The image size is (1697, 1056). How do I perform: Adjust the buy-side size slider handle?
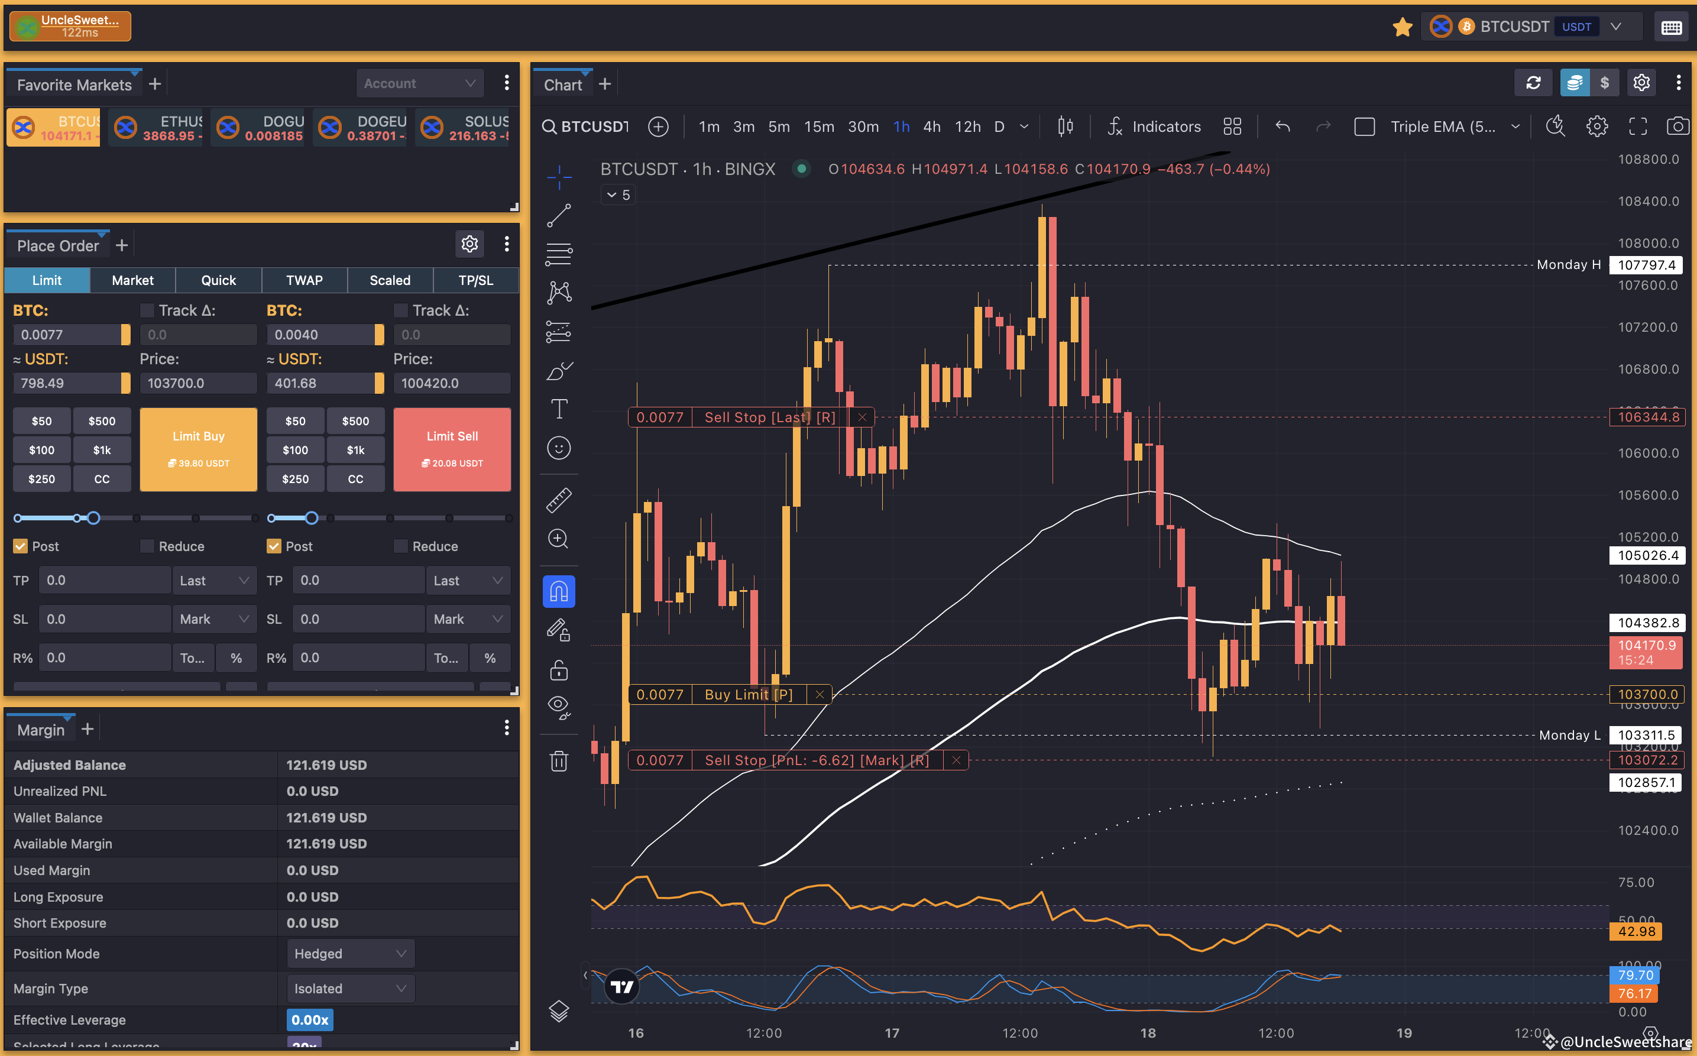click(x=93, y=517)
